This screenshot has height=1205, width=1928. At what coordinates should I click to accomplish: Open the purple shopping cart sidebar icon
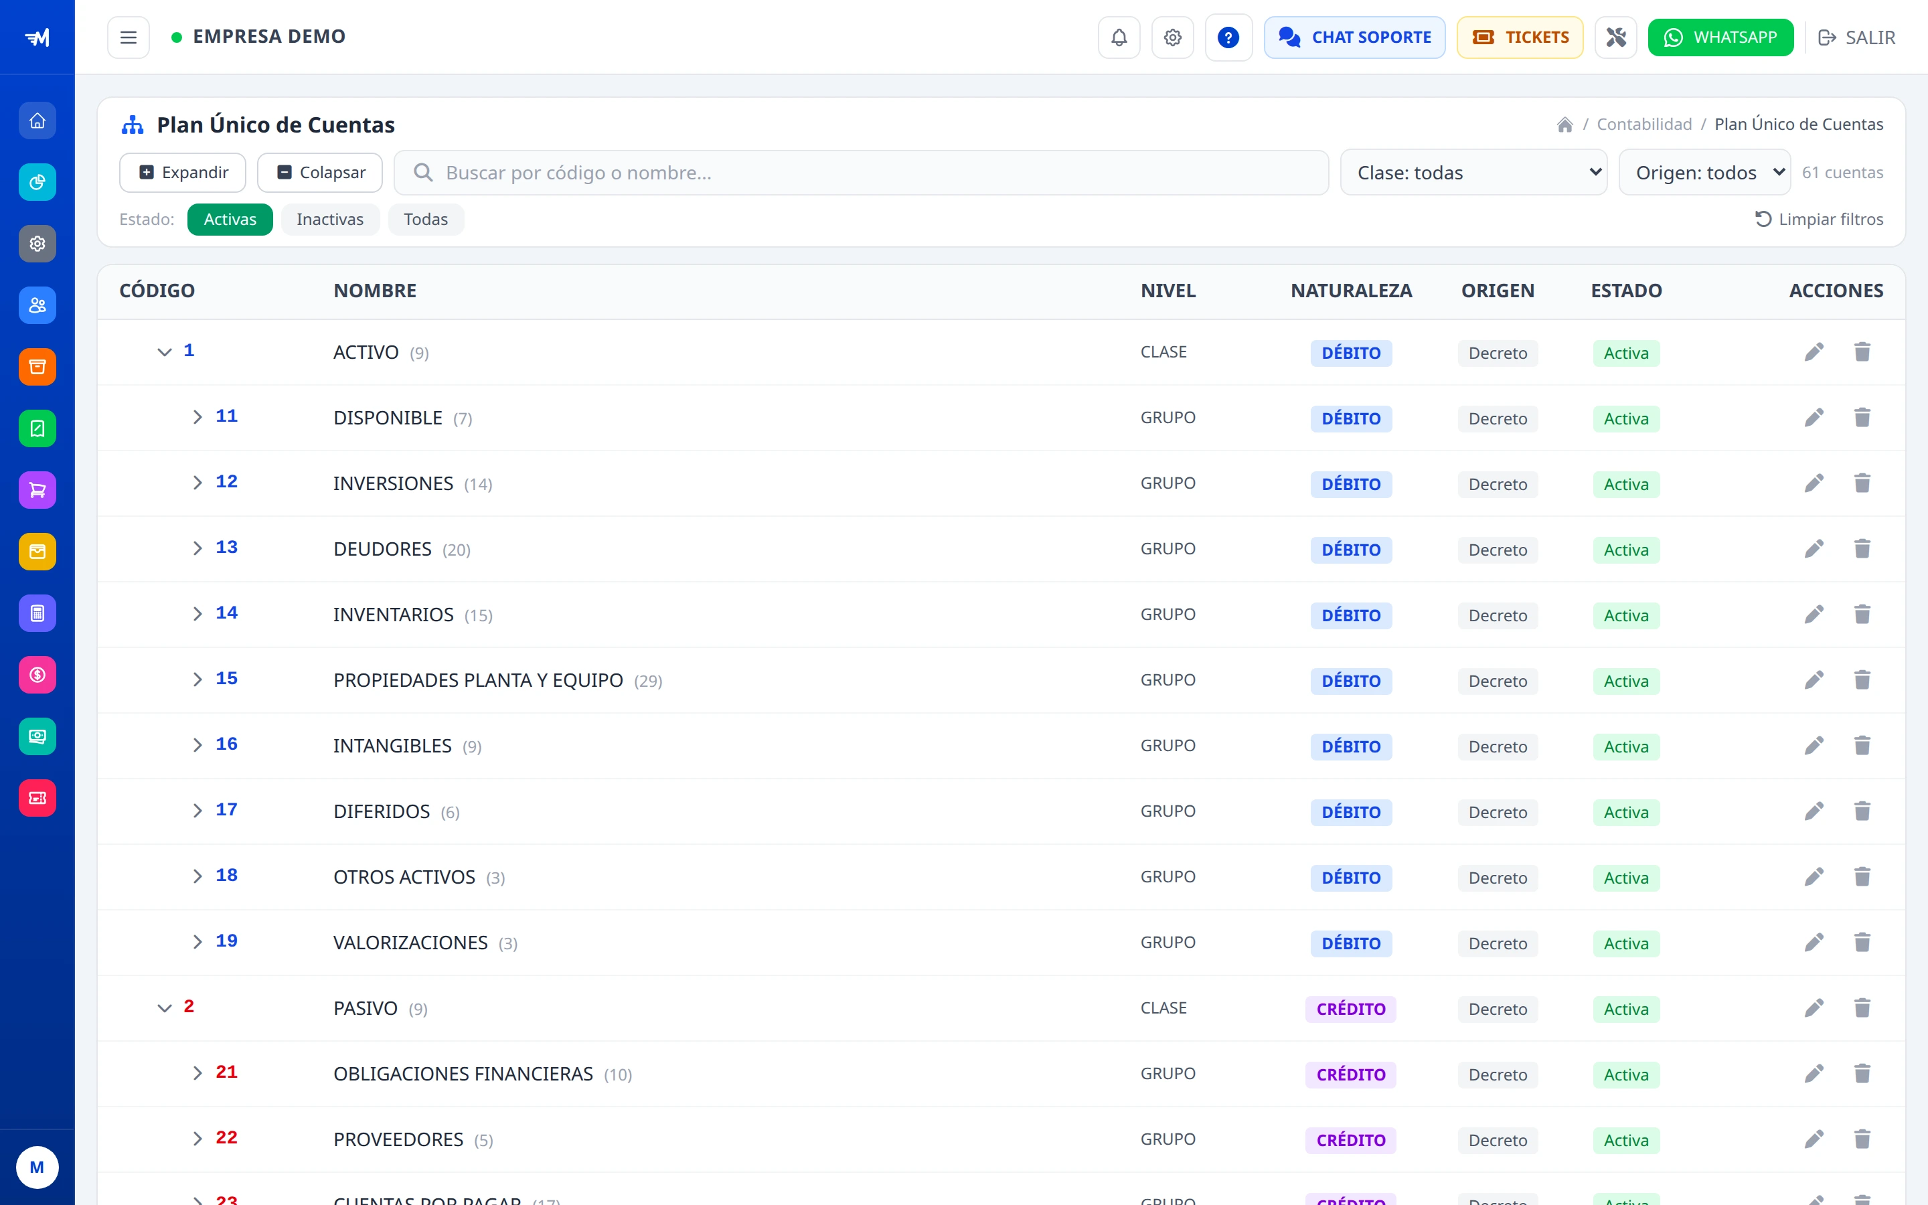coord(37,490)
